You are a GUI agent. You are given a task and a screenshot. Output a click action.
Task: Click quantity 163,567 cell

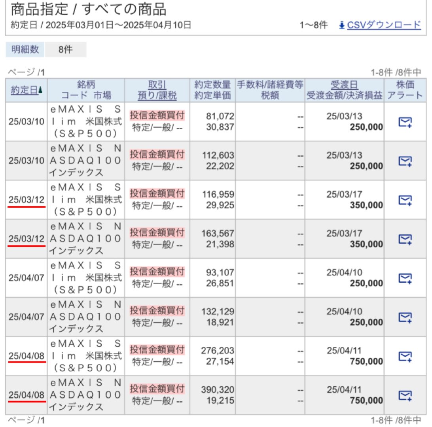(x=218, y=233)
